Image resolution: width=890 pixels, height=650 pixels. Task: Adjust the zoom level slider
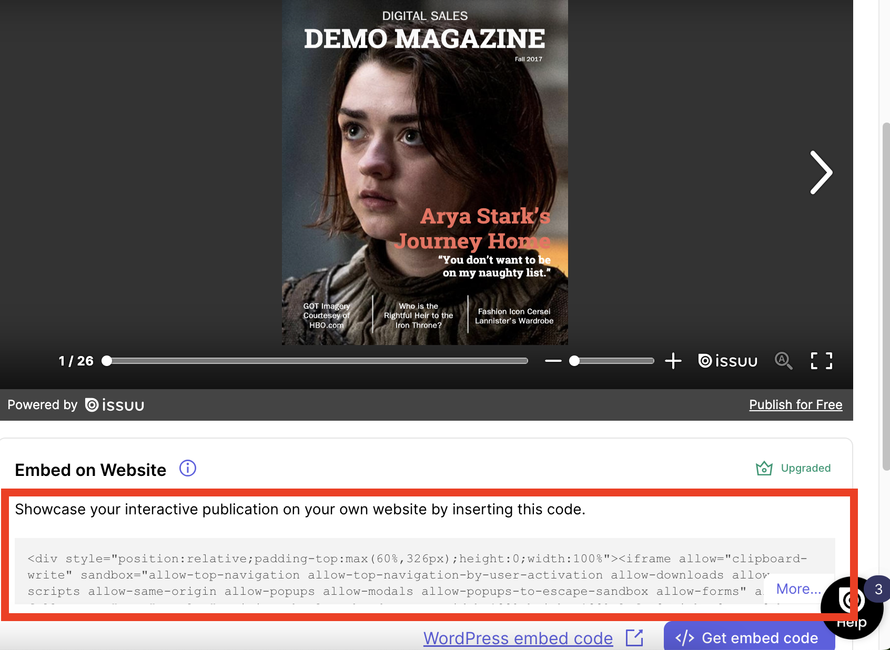pos(574,361)
